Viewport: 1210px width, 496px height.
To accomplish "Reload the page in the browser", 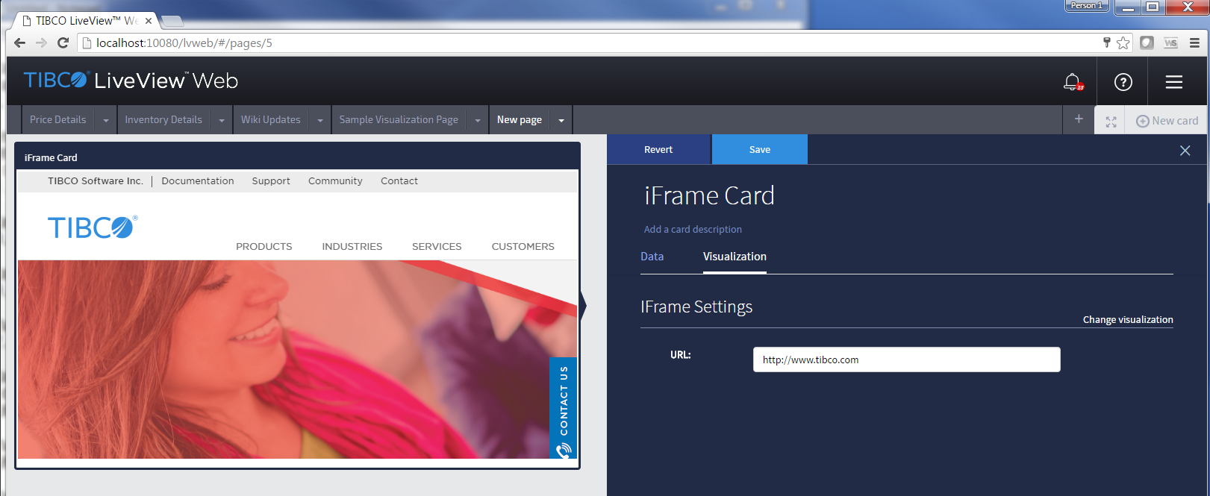I will (63, 43).
